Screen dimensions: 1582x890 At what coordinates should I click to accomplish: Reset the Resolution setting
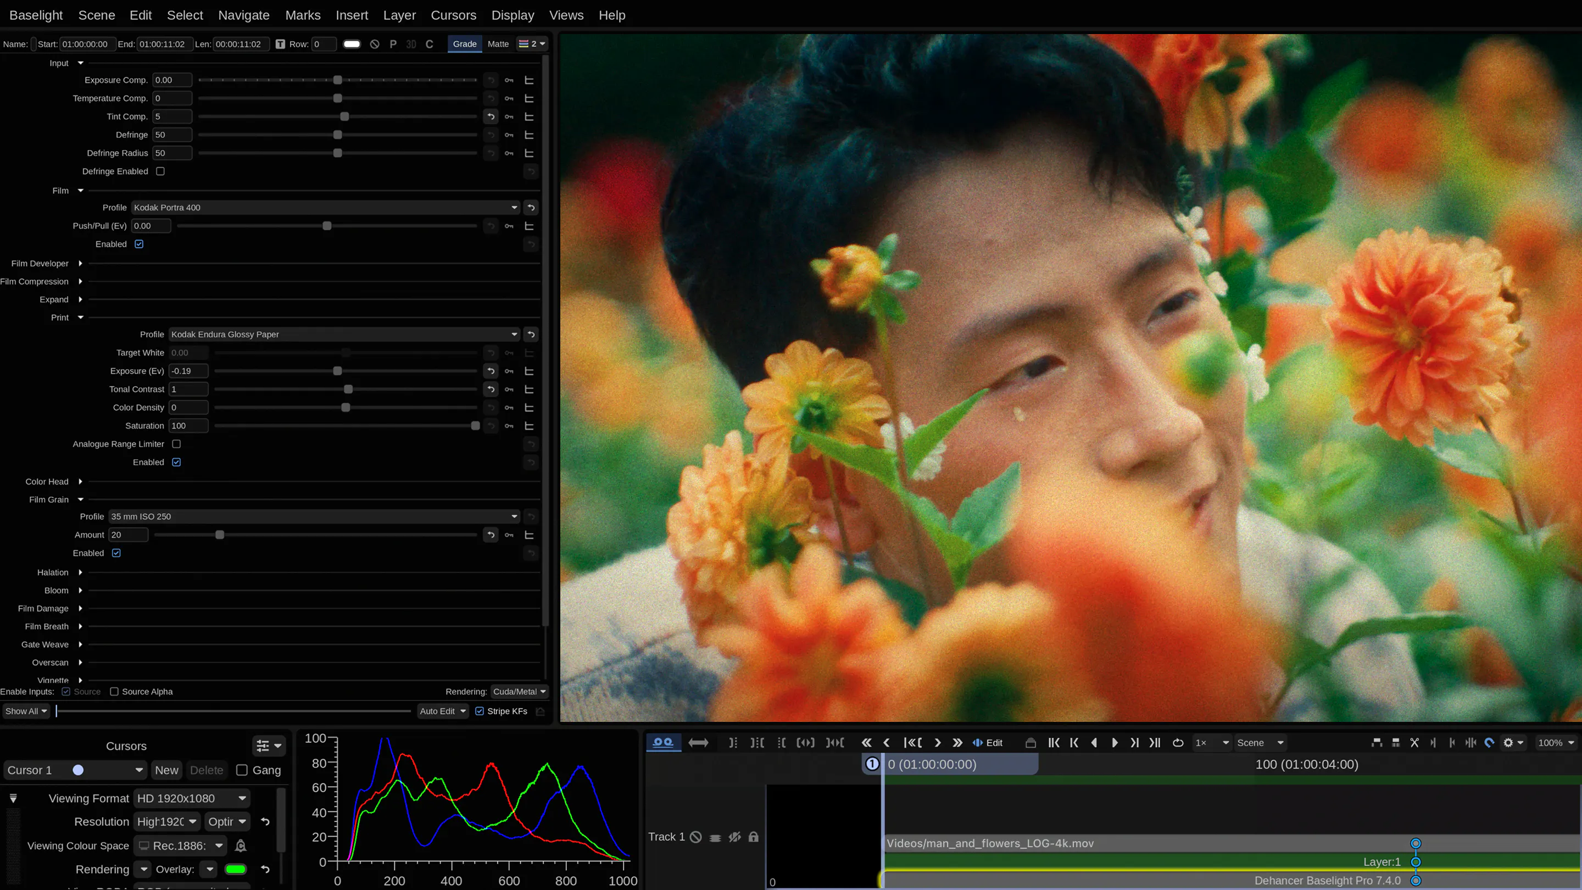pos(265,822)
